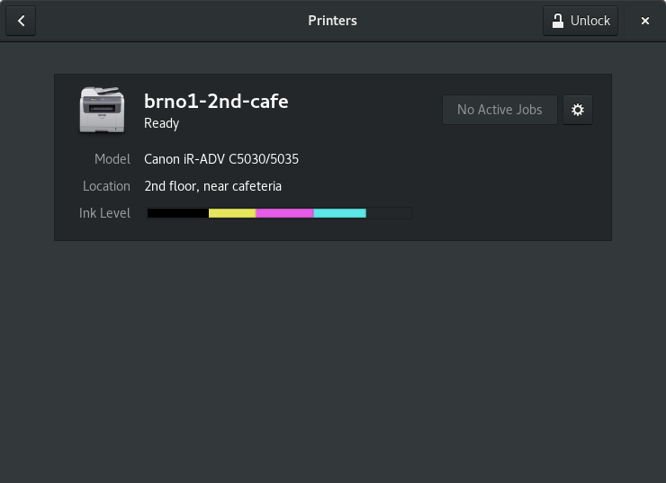Click the Canon iR-ADV C5030/5035 model text
Screen dimensions: 666x483
coord(221,159)
